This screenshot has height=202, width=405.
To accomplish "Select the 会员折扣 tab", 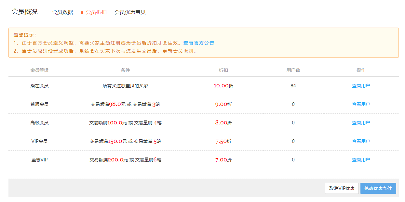I will click(96, 12).
